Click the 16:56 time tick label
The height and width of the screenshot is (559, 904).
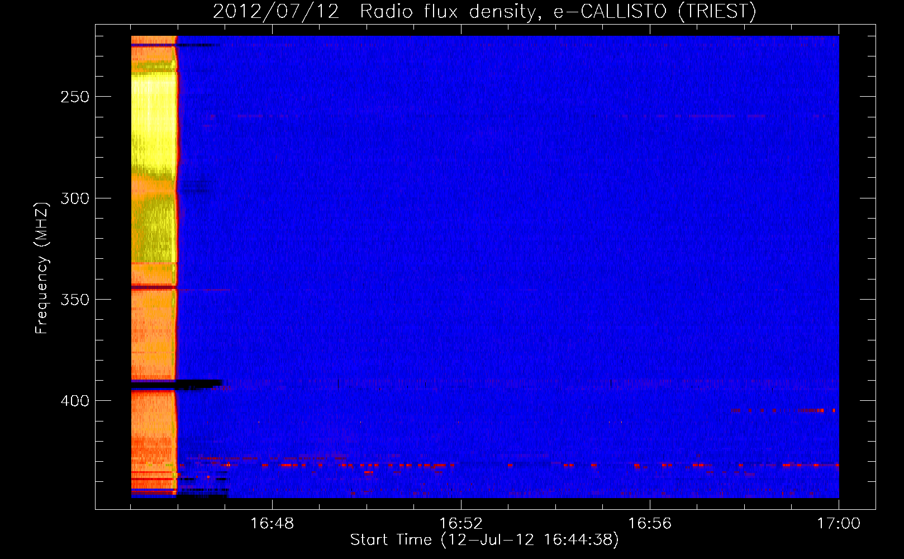[x=650, y=524]
